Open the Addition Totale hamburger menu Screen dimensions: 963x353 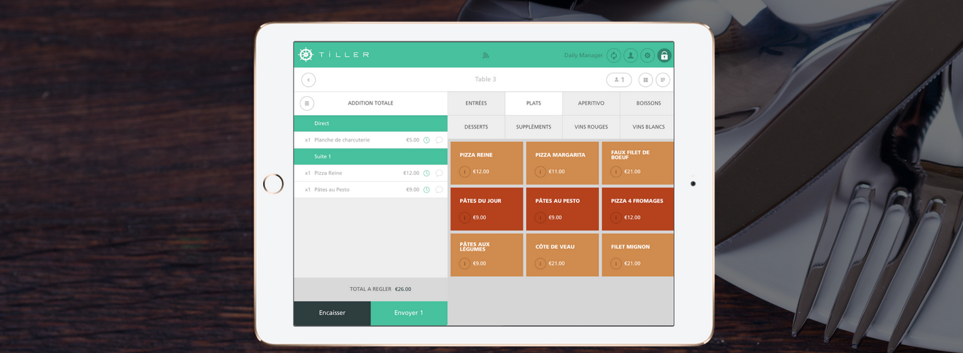[307, 103]
